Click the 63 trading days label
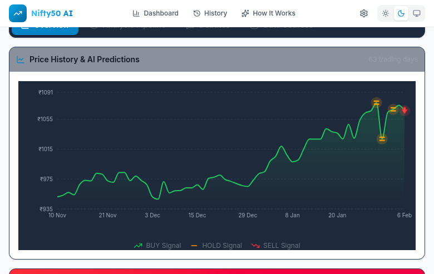The height and width of the screenshot is (274, 434). tap(393, 59)
